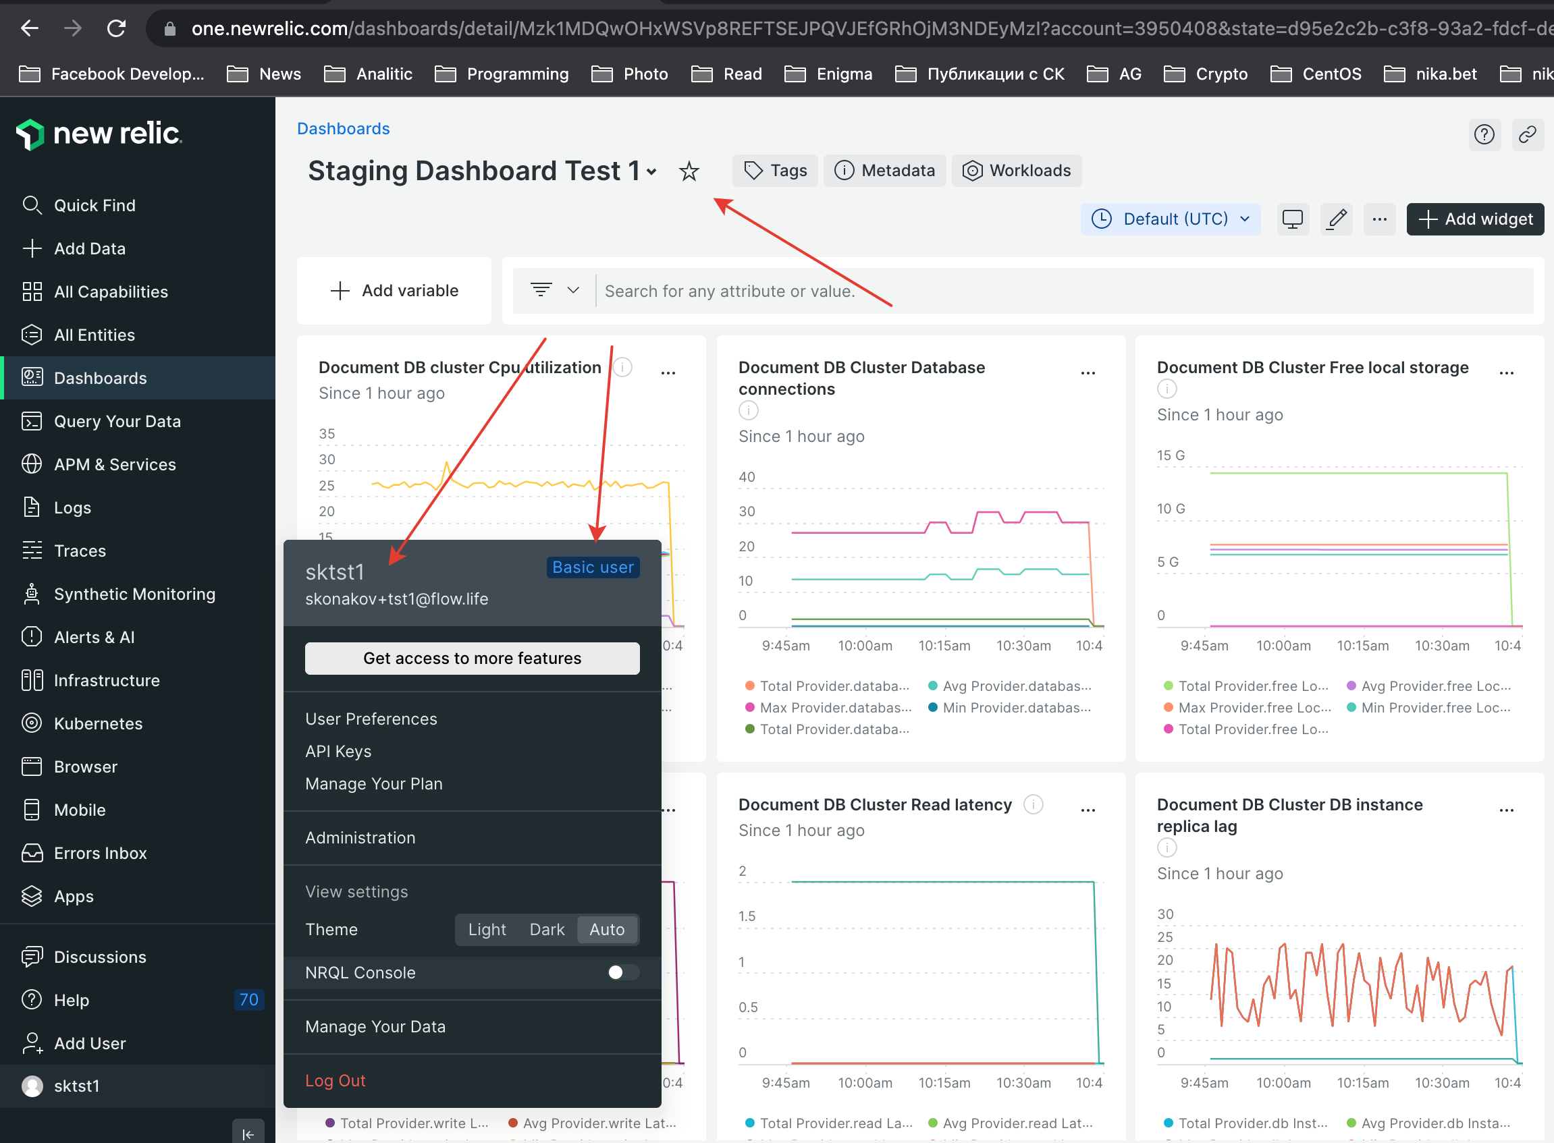Select the Dark theme option
The image size is (1554, 1143).
tap(547, 930)
